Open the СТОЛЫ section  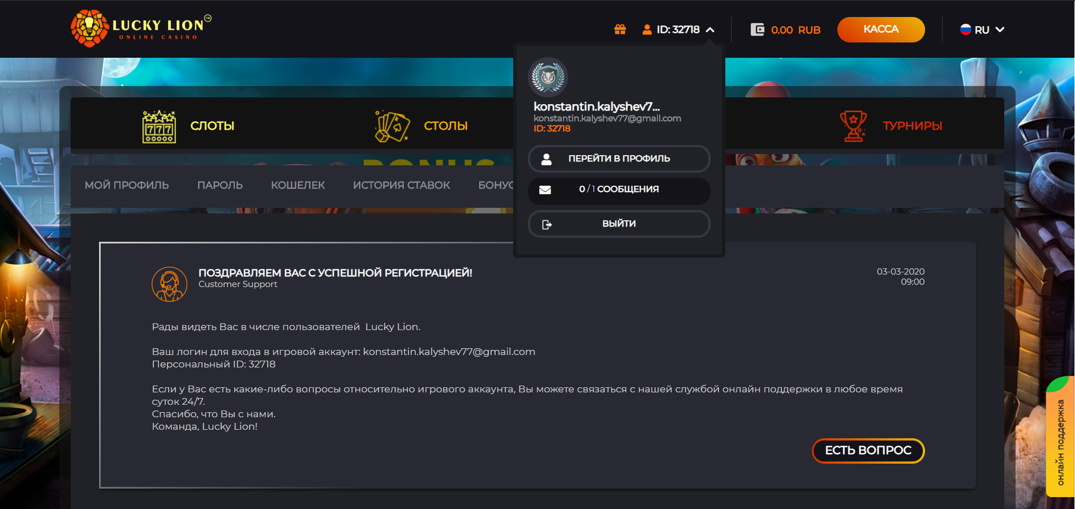pyautogui.click(x=446, y=126)
